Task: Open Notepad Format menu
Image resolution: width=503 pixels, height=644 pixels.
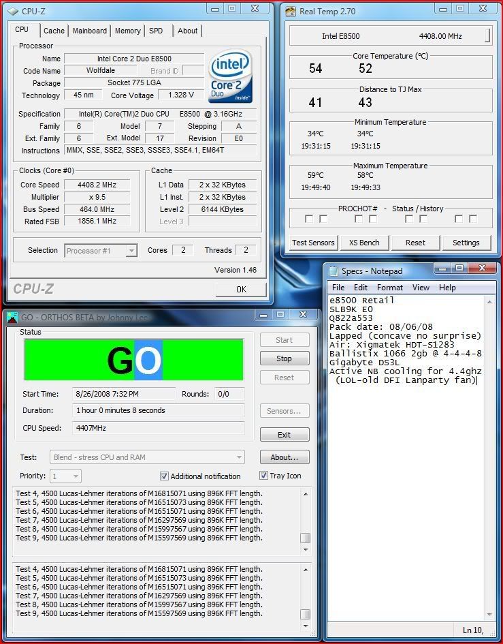Action: coord(390,288)
